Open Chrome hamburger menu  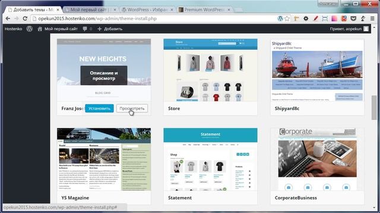372,18
